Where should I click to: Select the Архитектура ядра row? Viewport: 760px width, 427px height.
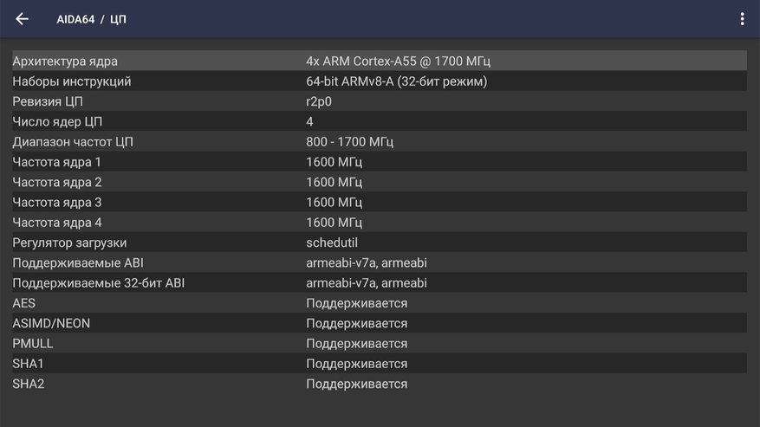tap(379, 61)
